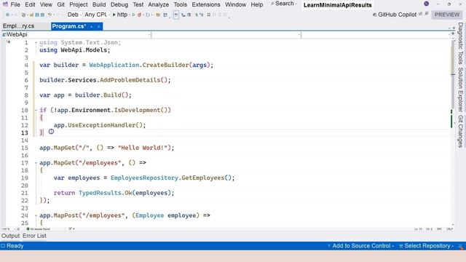Viewport: 466px width, 262px height.
Task: Click Start Without Debugging outline play icon
Action: pos(133,15)
